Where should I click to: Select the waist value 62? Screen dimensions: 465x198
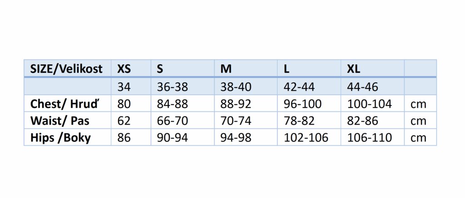tap(124, 121)
